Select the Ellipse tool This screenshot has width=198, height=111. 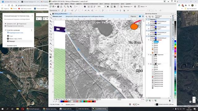(51, 37)
